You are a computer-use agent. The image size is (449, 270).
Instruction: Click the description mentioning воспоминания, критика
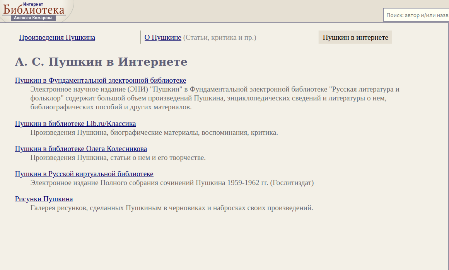click(x=154, y=132)
